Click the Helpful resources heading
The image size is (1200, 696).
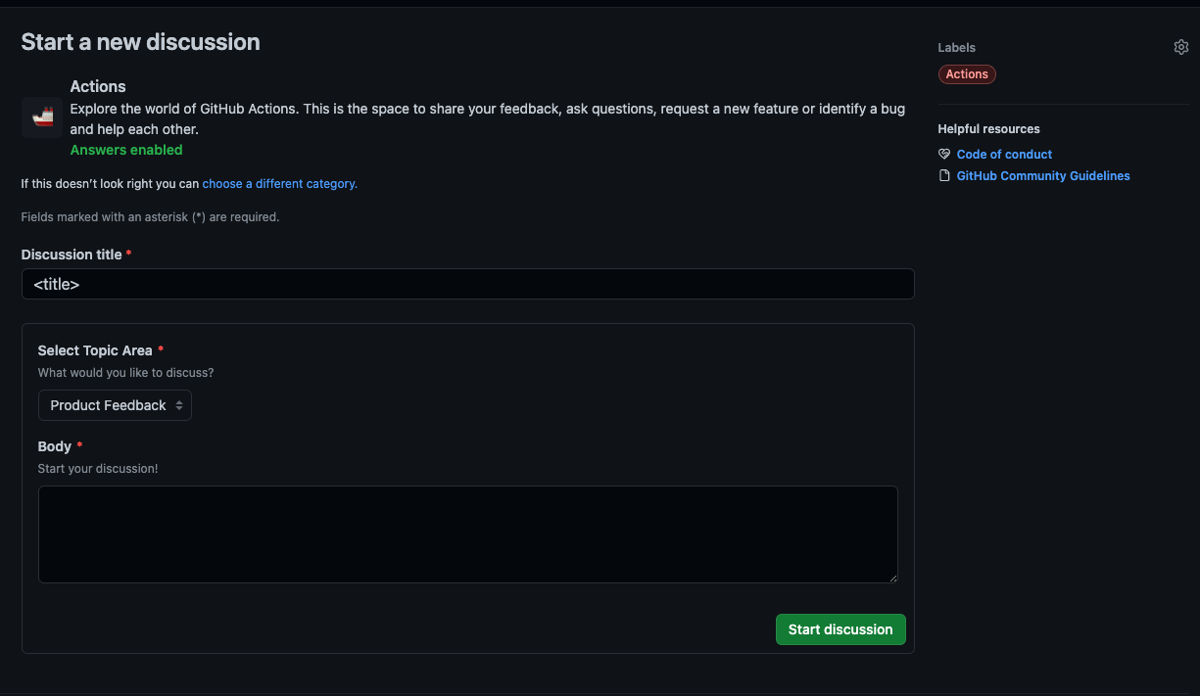coord(988,129)
